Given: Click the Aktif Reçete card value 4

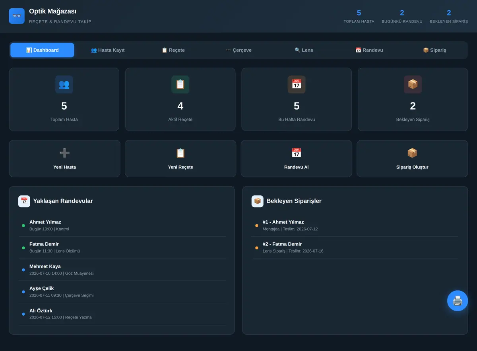Looking at the screenshot, I should 180,106.
